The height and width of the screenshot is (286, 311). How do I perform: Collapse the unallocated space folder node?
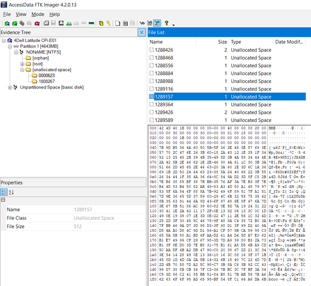pos(22,70)
